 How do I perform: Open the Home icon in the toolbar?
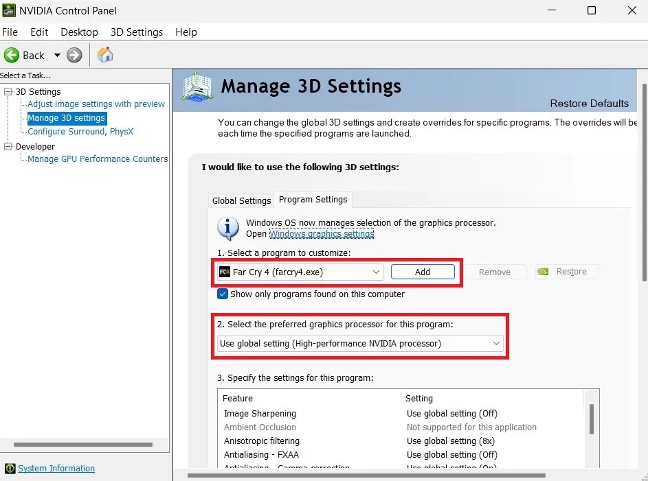104,54
